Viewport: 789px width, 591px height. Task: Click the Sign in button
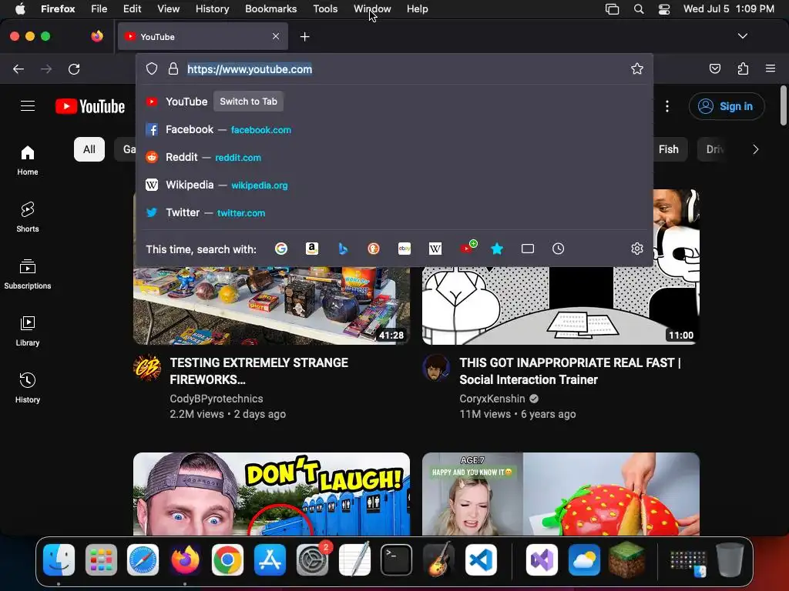click(x=727, y=106)
